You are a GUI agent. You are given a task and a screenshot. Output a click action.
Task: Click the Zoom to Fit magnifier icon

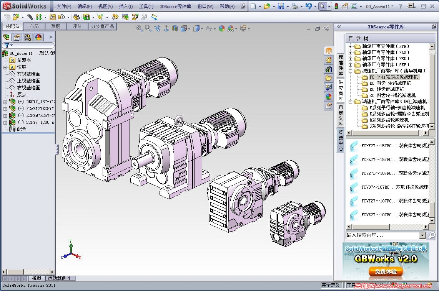click(140, 28)
